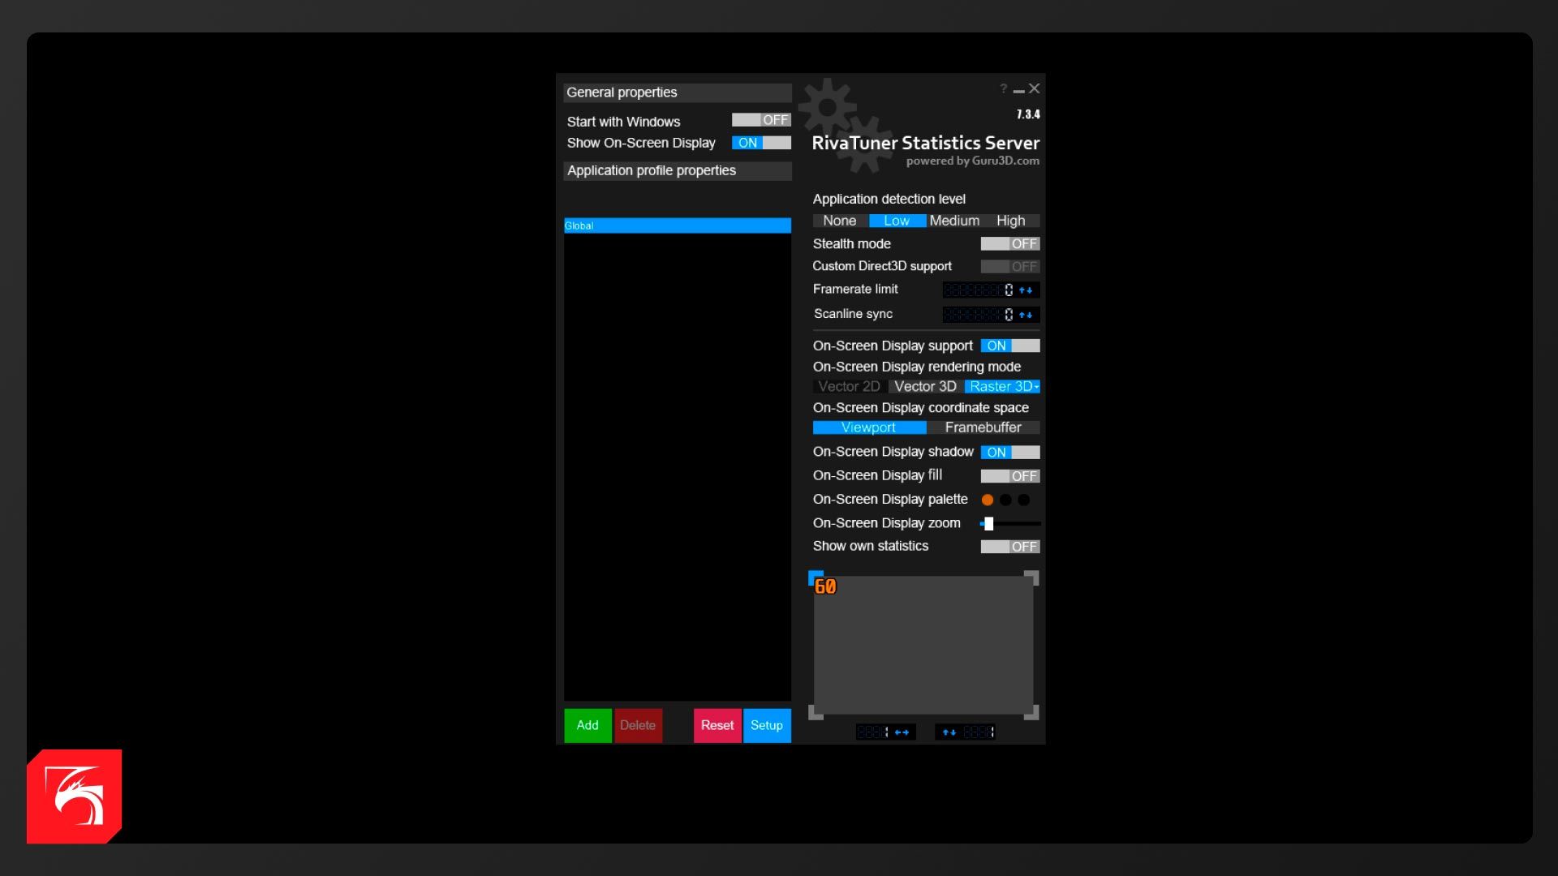Click bottom-left corner marker in OSD preview
Viewport: 1558px width, 876px height.
click(816, 713)
